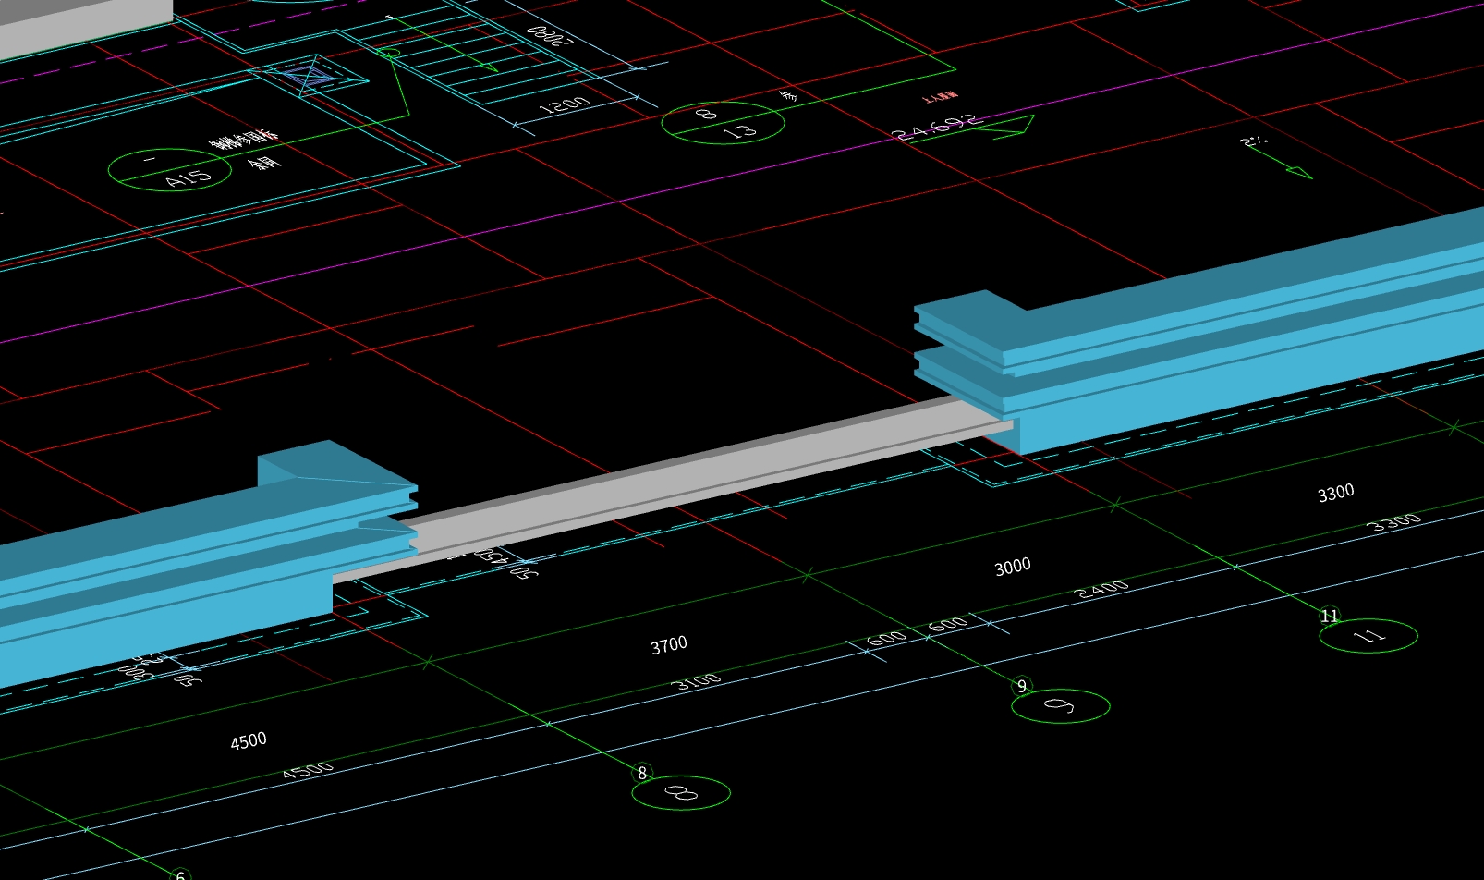Click the small axis number 9 beside its bubble
This screenshot has width=1484, height=880.
[x=1021, y=686]
